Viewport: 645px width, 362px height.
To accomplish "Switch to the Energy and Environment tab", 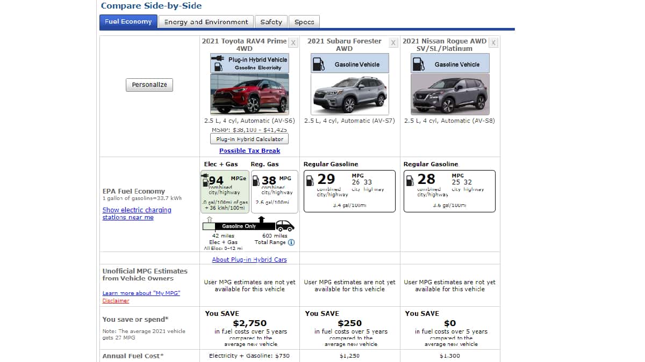I will (x=206, y=22).
